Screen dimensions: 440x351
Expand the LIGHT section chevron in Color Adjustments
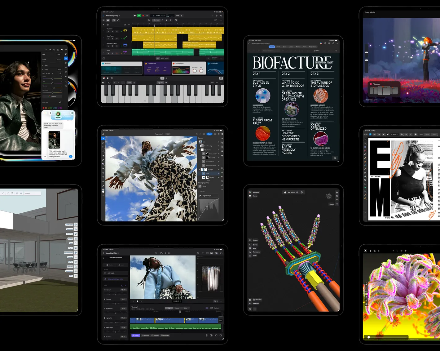coord(125,286)
